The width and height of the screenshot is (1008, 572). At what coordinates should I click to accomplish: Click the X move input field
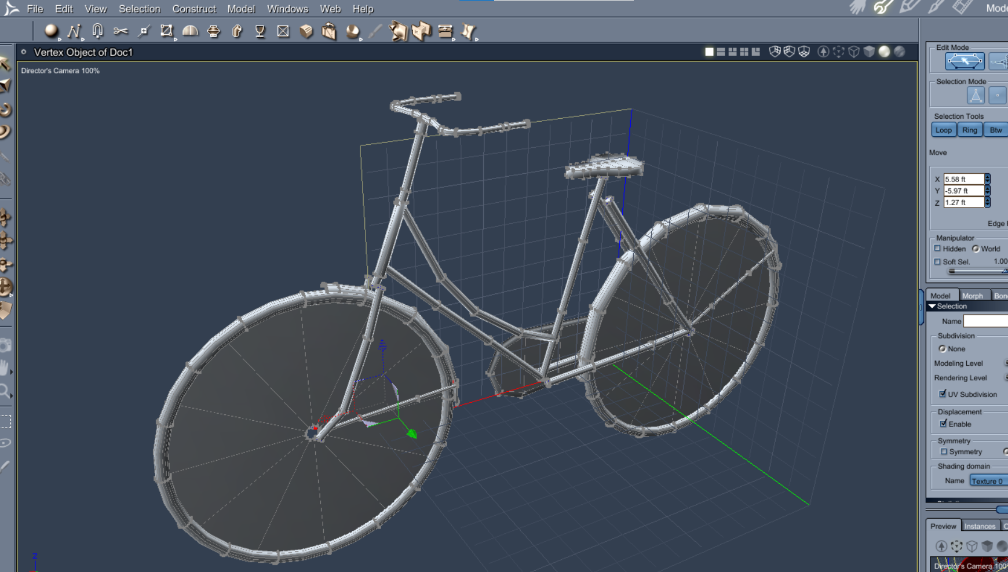[x=964, y=179]
